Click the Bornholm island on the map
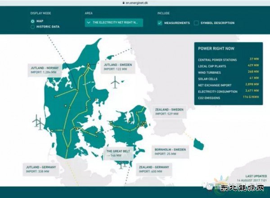 coord(198,144)
